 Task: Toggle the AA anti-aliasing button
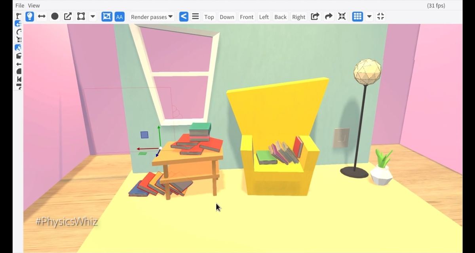(x=120, y=17)
